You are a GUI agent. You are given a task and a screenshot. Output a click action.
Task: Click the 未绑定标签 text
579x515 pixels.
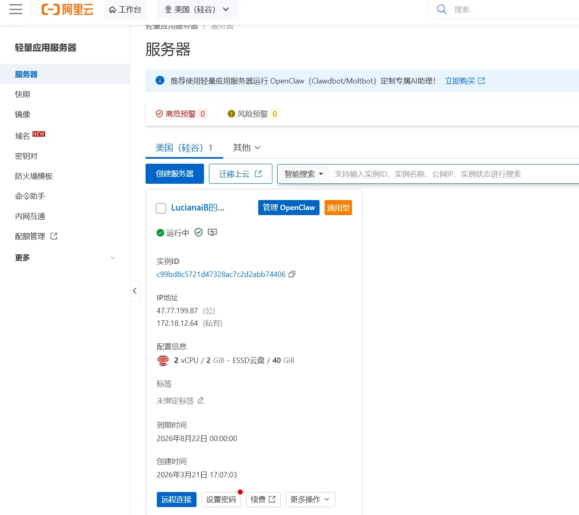coord(176,401)
